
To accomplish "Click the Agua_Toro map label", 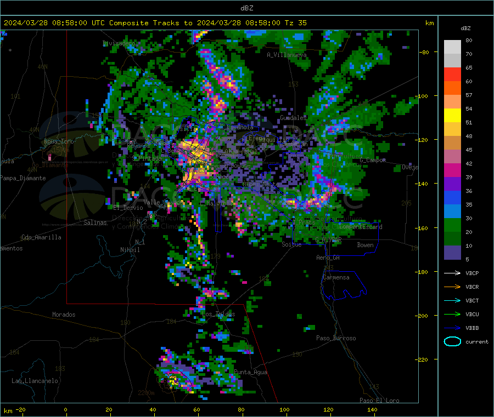I will 59,141.
